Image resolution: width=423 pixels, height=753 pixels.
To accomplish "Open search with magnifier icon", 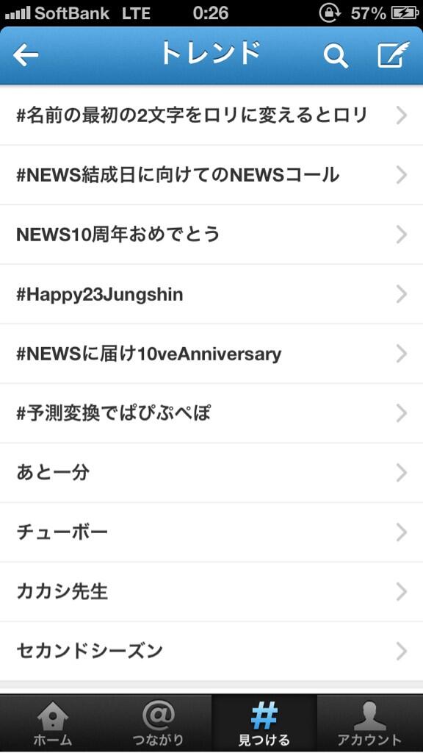I will click(335, 55).
